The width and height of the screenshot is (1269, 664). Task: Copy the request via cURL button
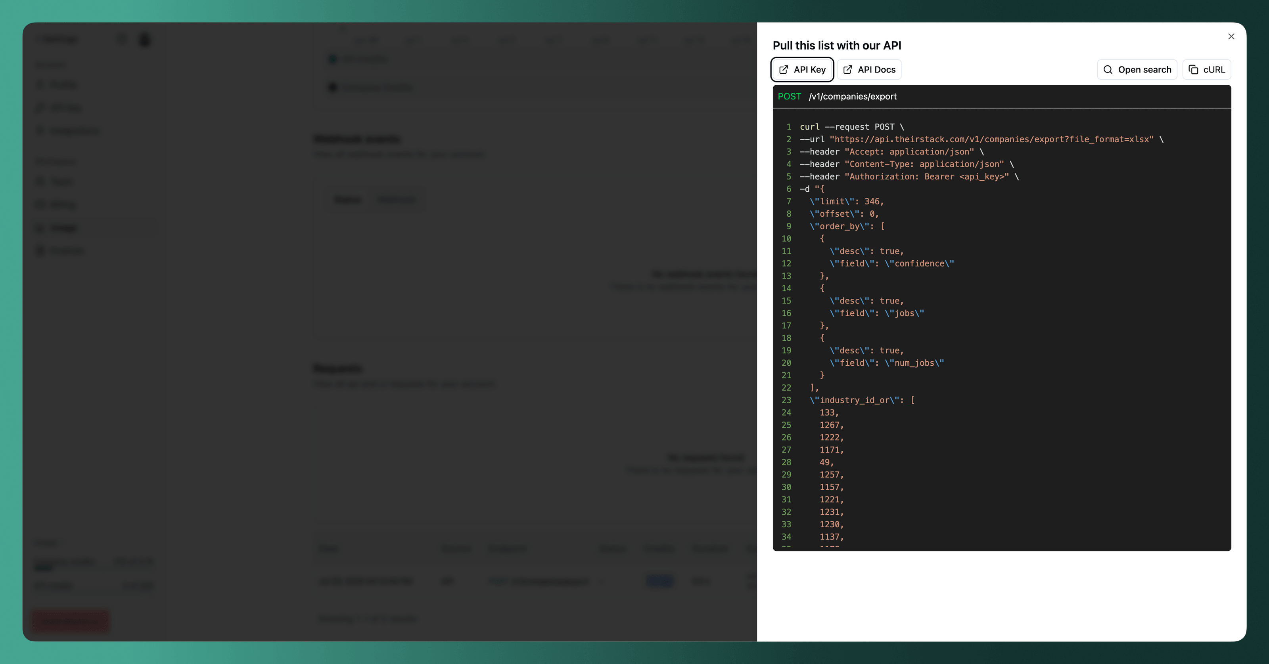[x=1206, y=69]
